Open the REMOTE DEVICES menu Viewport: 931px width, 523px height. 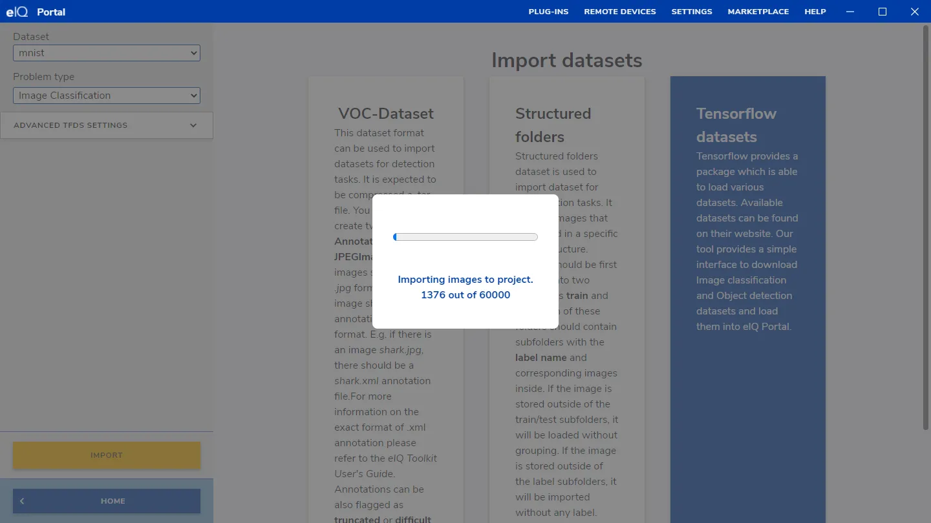pyautogui.click(x=619, y=12)
